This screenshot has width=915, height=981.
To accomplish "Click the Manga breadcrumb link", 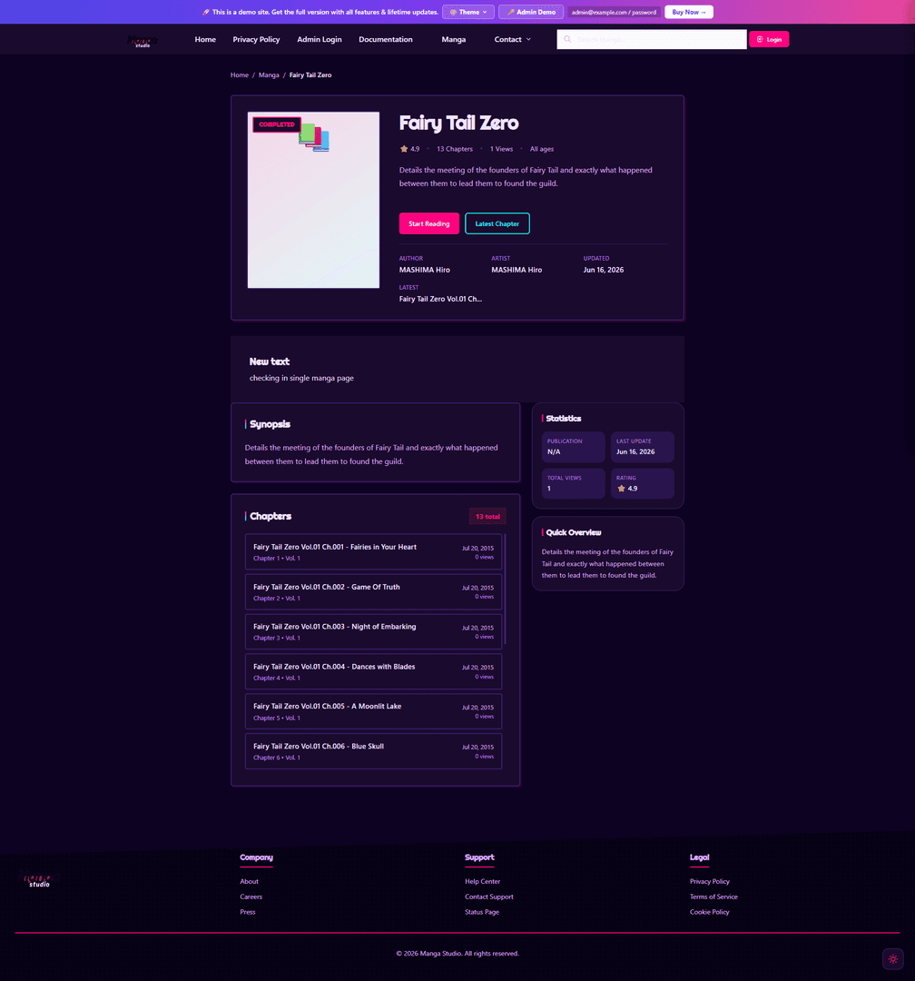I will (x=269, y=75).
